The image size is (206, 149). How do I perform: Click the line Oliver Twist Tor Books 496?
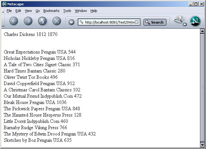[31, 77]
